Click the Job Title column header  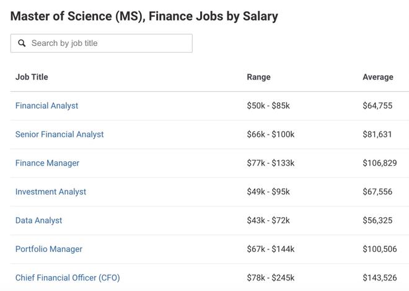click(32, 77)
